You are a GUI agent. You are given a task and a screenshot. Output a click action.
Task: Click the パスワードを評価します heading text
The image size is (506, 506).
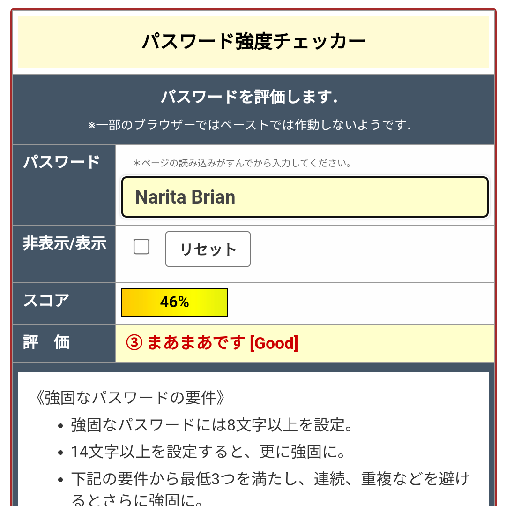pos(249,97)
